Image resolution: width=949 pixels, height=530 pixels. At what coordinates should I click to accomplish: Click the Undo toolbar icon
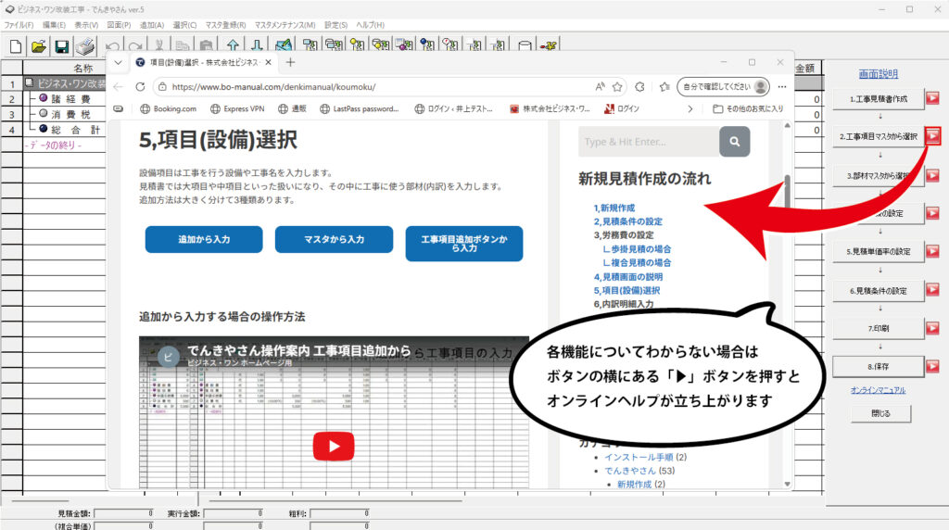pyautogui.click(x=112, y=46)
